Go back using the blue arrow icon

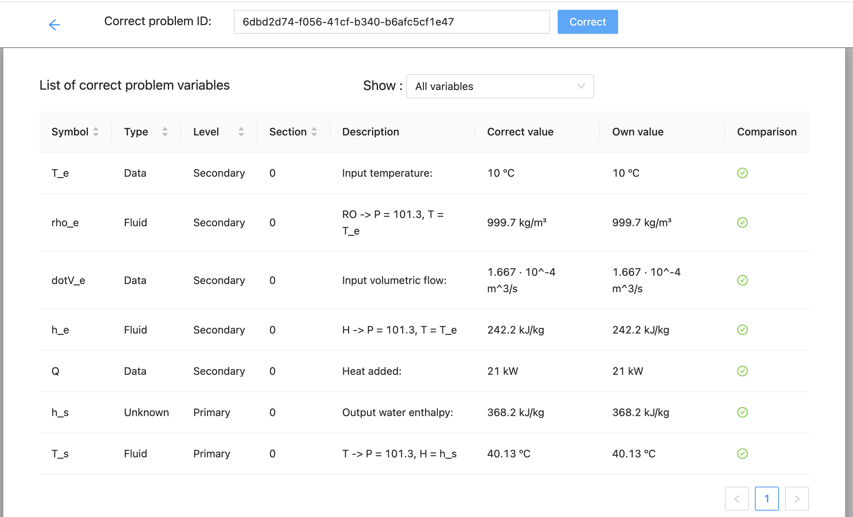click(x=54, y=25)
